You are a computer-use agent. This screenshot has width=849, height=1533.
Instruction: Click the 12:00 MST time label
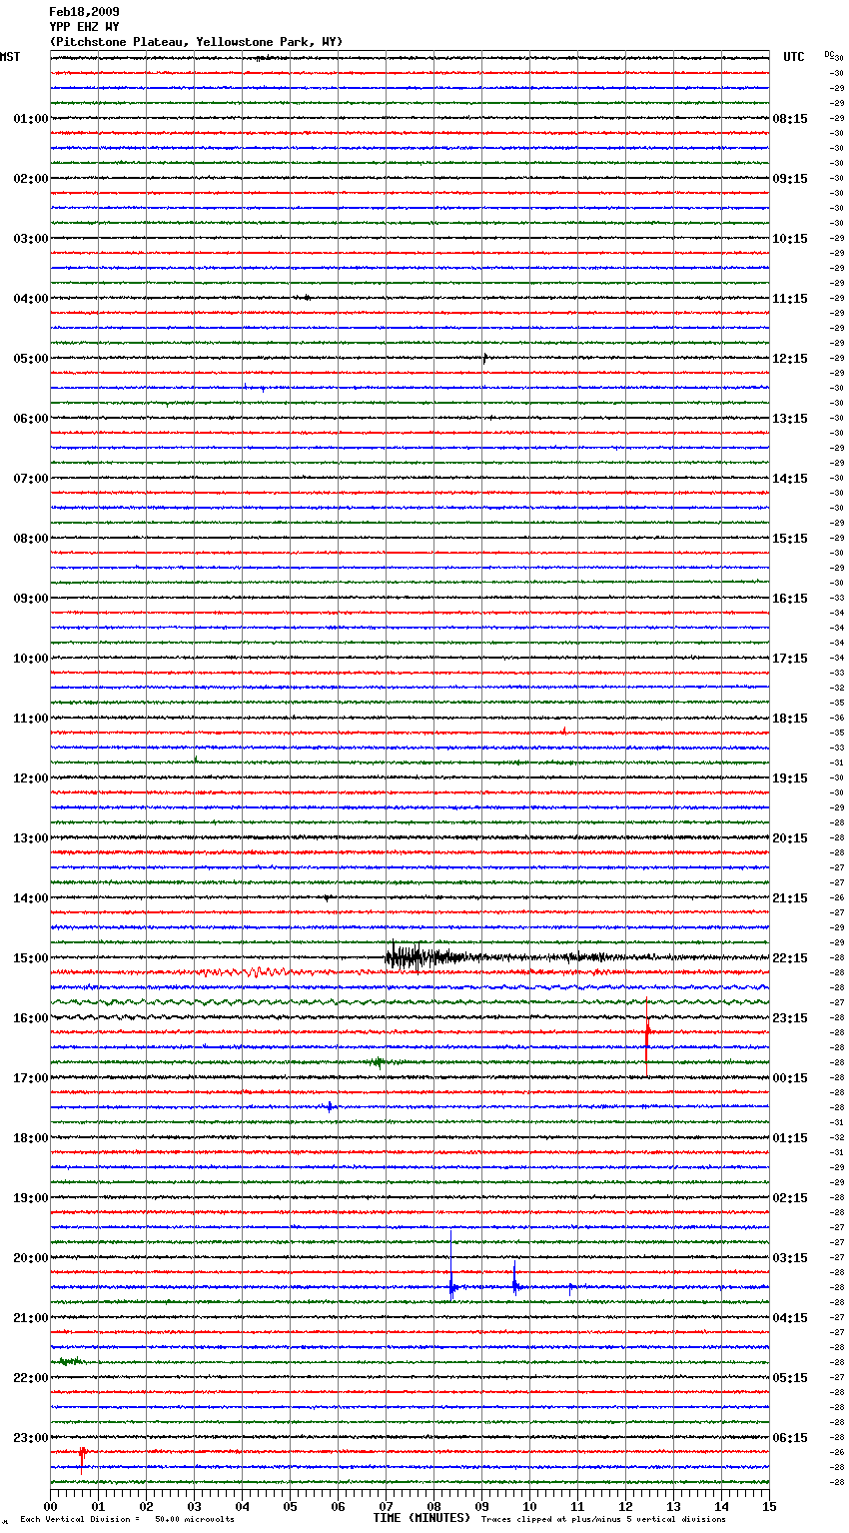pos(30,778)
